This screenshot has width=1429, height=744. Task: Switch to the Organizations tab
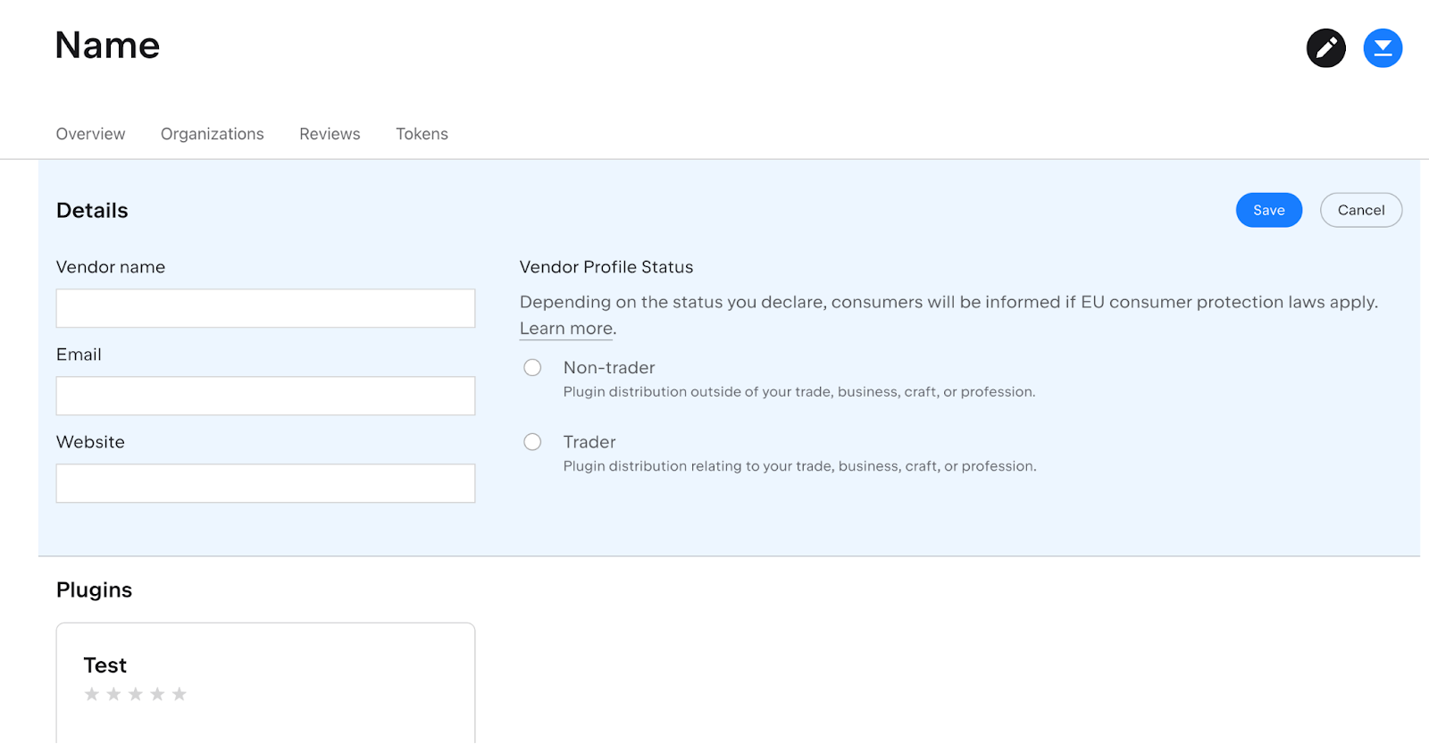click(213, 134)
